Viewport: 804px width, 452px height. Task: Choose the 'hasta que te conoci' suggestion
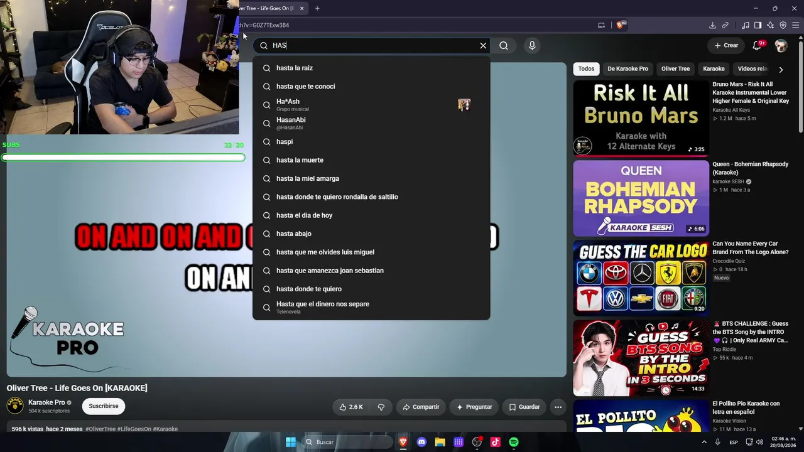(371, 87)
